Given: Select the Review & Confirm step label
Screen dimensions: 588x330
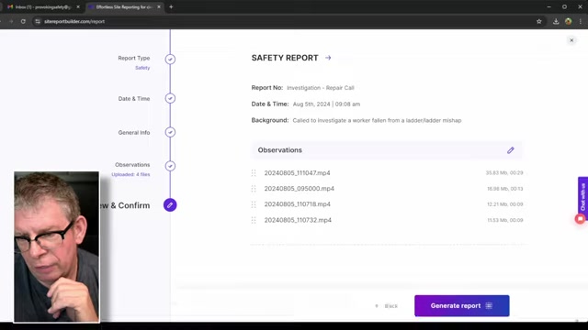Looking at the screenshot, I should tap(125, 205).
